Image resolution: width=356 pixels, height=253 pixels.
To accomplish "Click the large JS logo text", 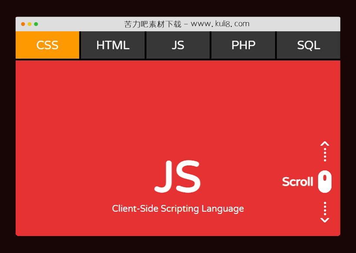I will tap(178, 176).
